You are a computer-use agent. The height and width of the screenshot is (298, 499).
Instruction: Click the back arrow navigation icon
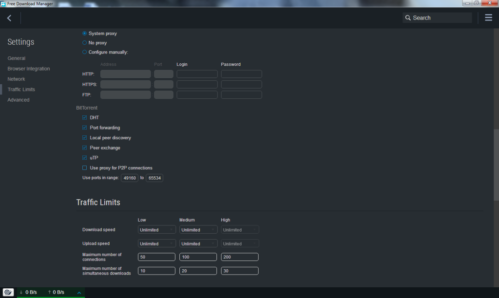9,18
